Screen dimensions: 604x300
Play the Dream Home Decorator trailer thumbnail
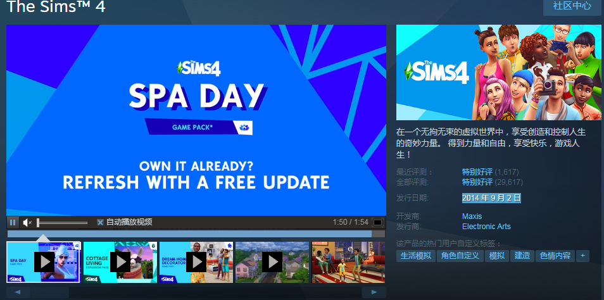click(196, 262)
